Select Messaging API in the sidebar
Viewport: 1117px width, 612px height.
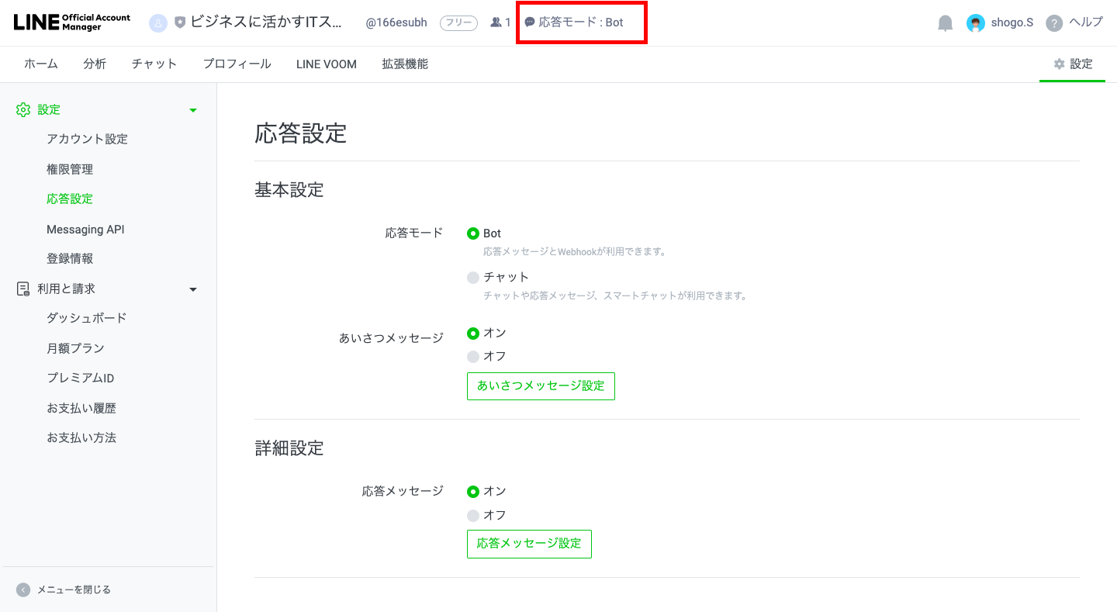coord(85,229)
